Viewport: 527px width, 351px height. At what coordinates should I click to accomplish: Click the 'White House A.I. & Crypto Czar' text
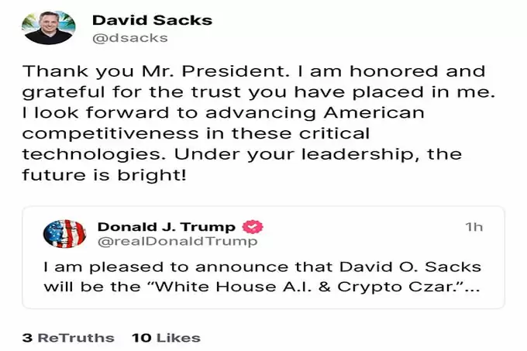click(306, 287)
